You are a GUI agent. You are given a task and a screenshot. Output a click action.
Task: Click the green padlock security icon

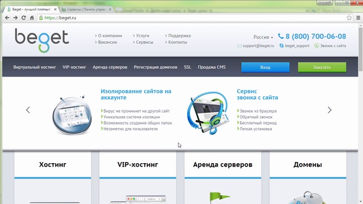[41, 18]
